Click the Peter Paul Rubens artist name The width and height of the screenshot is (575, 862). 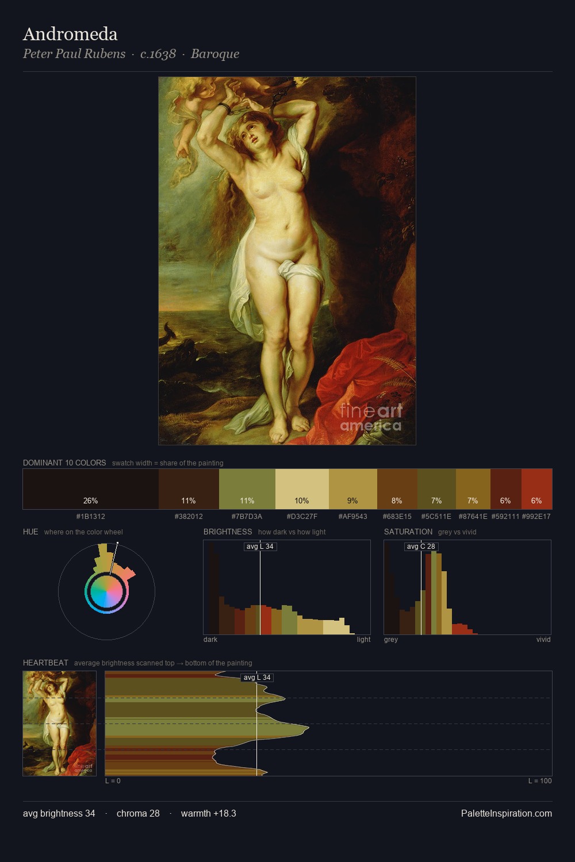pyautogui.click(x=74, y=54)
